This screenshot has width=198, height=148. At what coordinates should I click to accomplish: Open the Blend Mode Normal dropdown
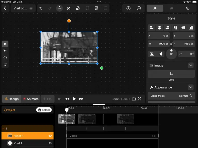171,96
